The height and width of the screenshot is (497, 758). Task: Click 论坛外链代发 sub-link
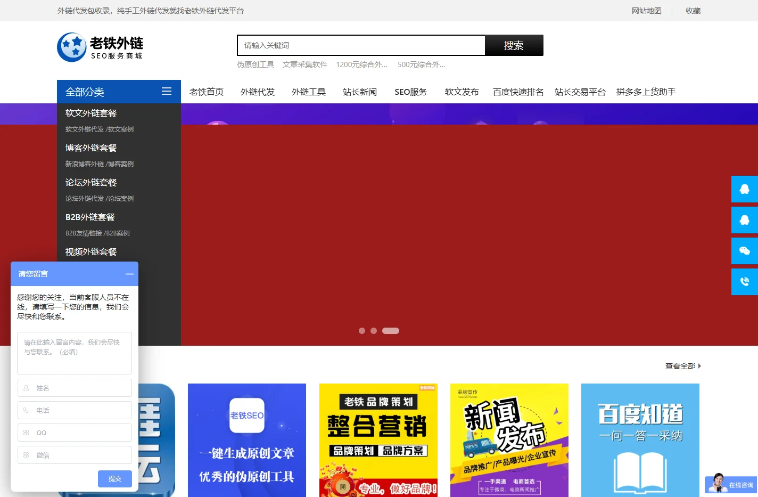click(x=85, y=199)
